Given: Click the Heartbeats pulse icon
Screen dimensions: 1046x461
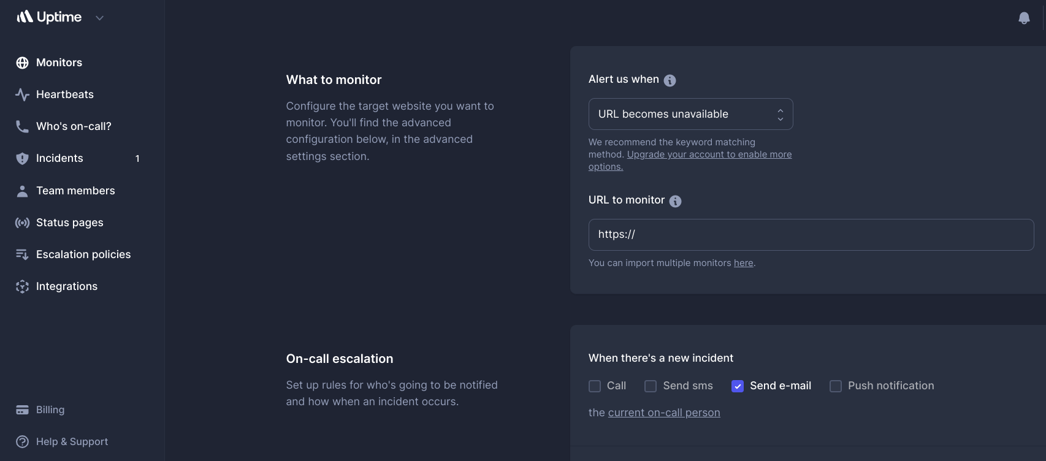Looking at the screenshot, I should coord(22,94).
